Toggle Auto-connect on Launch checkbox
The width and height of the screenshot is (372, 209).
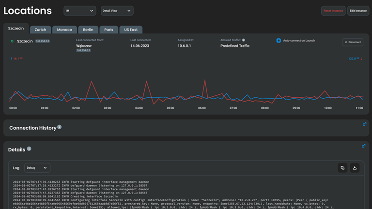point(279,40)
